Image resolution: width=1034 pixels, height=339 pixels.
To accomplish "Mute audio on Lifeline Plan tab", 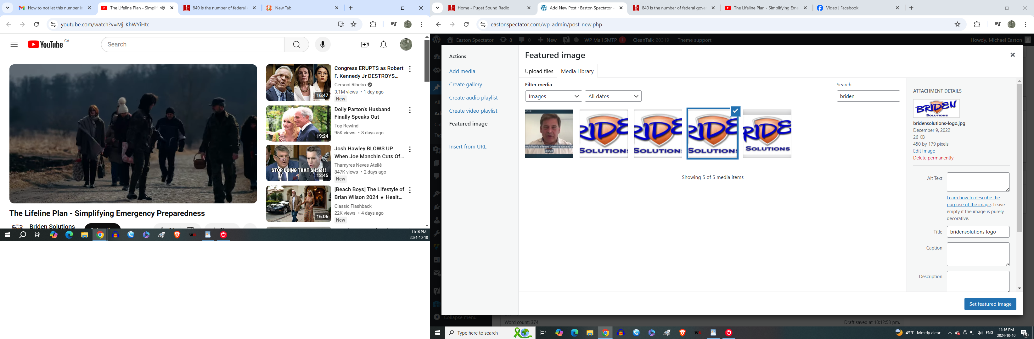I will pos(163,8).
